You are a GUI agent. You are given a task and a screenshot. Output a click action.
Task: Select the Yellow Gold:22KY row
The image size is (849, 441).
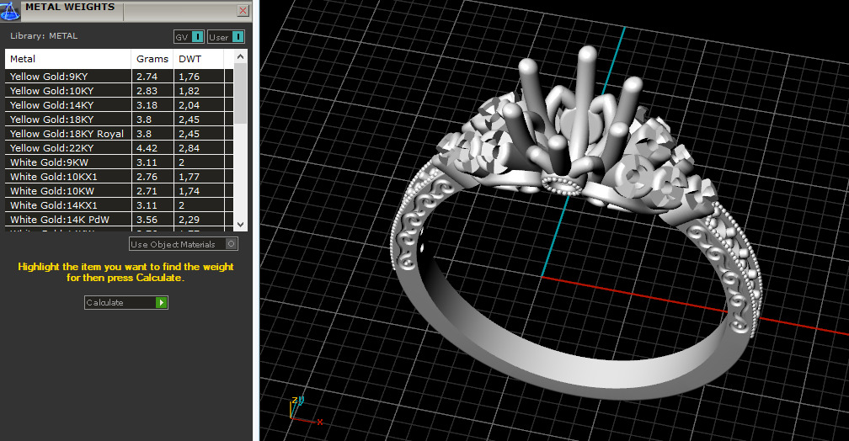coord(119,148)
